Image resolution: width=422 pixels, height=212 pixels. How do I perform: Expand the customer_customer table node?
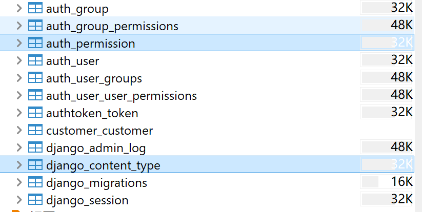19,131
